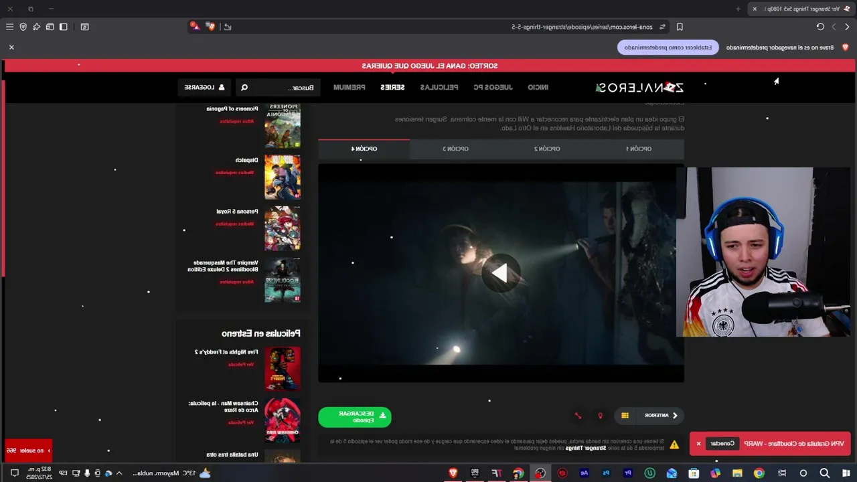This screenshot has height=482, width=857.
Task: Open Adobe Photoshop in the taskbar
Action: pos(606,473)
